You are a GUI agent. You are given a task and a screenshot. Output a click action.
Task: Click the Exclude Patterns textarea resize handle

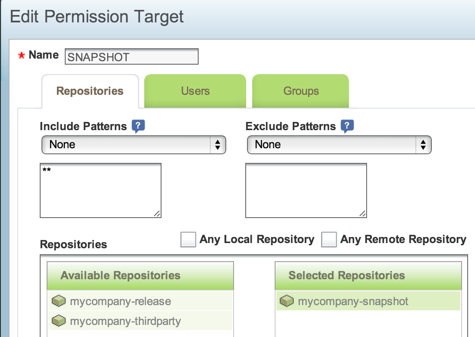click(362, 213)
